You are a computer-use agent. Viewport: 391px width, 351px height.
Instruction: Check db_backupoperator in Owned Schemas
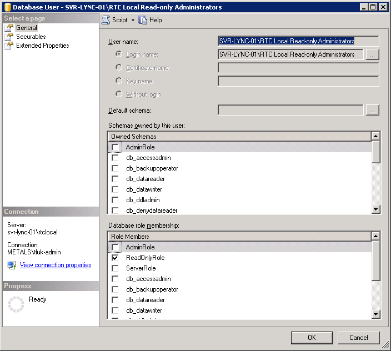pyautogui.click(x=115, y=168)
